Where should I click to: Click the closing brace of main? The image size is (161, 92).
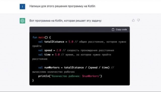tap(33, 80)
